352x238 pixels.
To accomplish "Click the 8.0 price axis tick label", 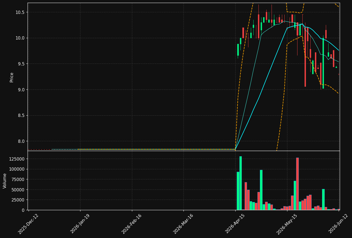I will [21, 141].
